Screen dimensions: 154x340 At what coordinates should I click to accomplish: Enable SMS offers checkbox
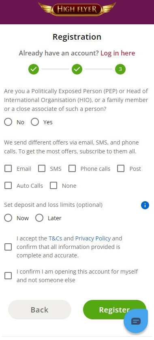tap(42, 168)
